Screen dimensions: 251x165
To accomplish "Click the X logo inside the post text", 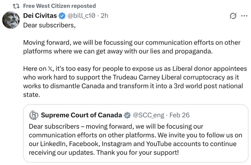I will pos(50,69).
